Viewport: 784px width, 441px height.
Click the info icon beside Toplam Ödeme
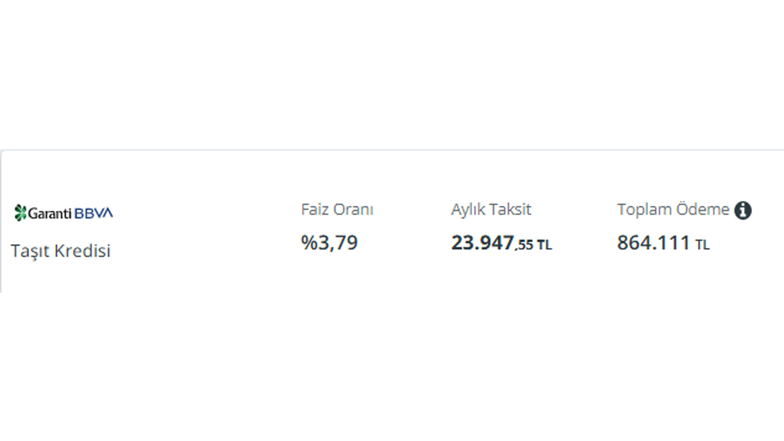coord(743,210)
